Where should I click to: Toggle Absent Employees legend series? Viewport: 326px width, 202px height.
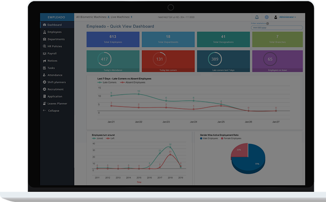(133, 82)
